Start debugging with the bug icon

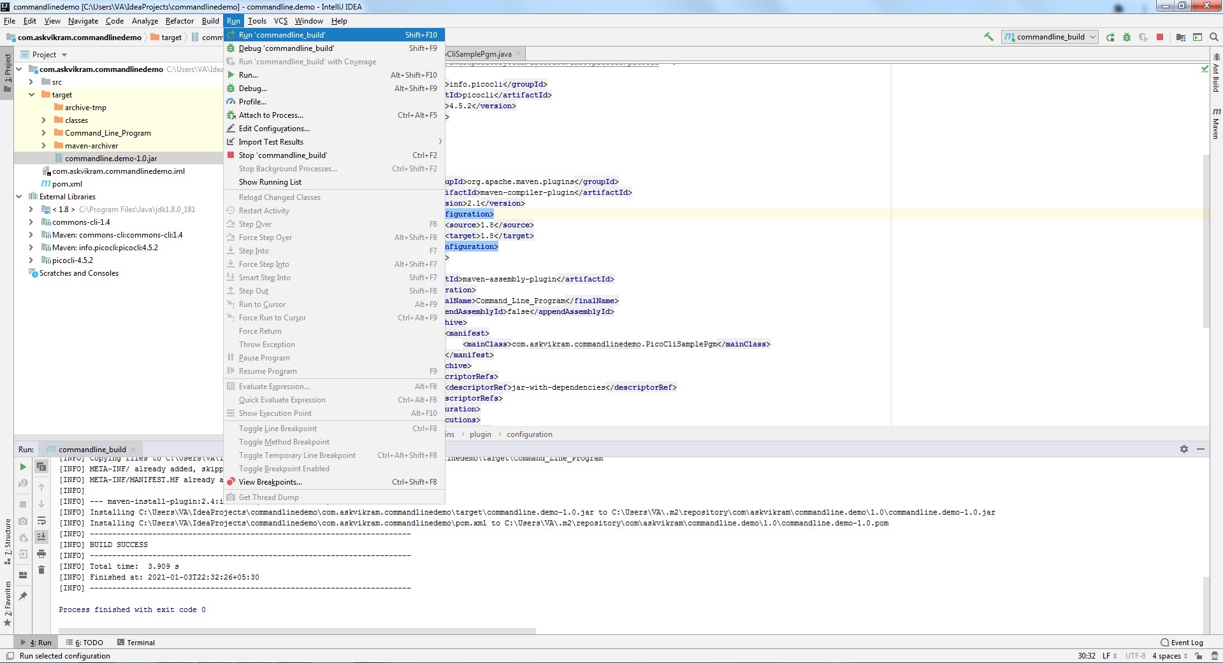(x=1127, y=37)
